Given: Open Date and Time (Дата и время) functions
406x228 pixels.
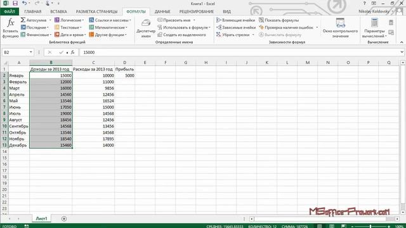Looking at the screenshot, I should coord(70,35).
